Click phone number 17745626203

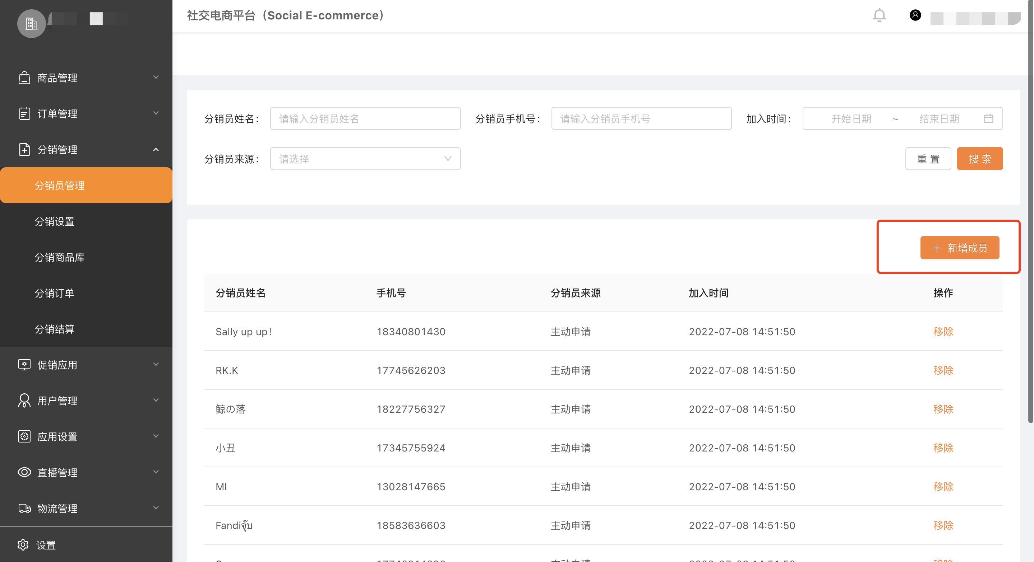[411, 370]
